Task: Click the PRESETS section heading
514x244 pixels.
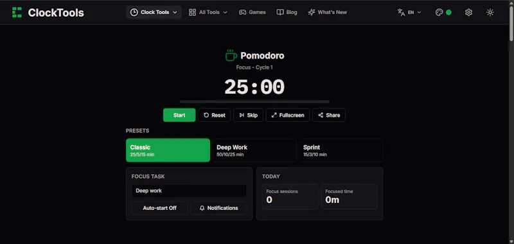Action: click(x=137, y=131)
